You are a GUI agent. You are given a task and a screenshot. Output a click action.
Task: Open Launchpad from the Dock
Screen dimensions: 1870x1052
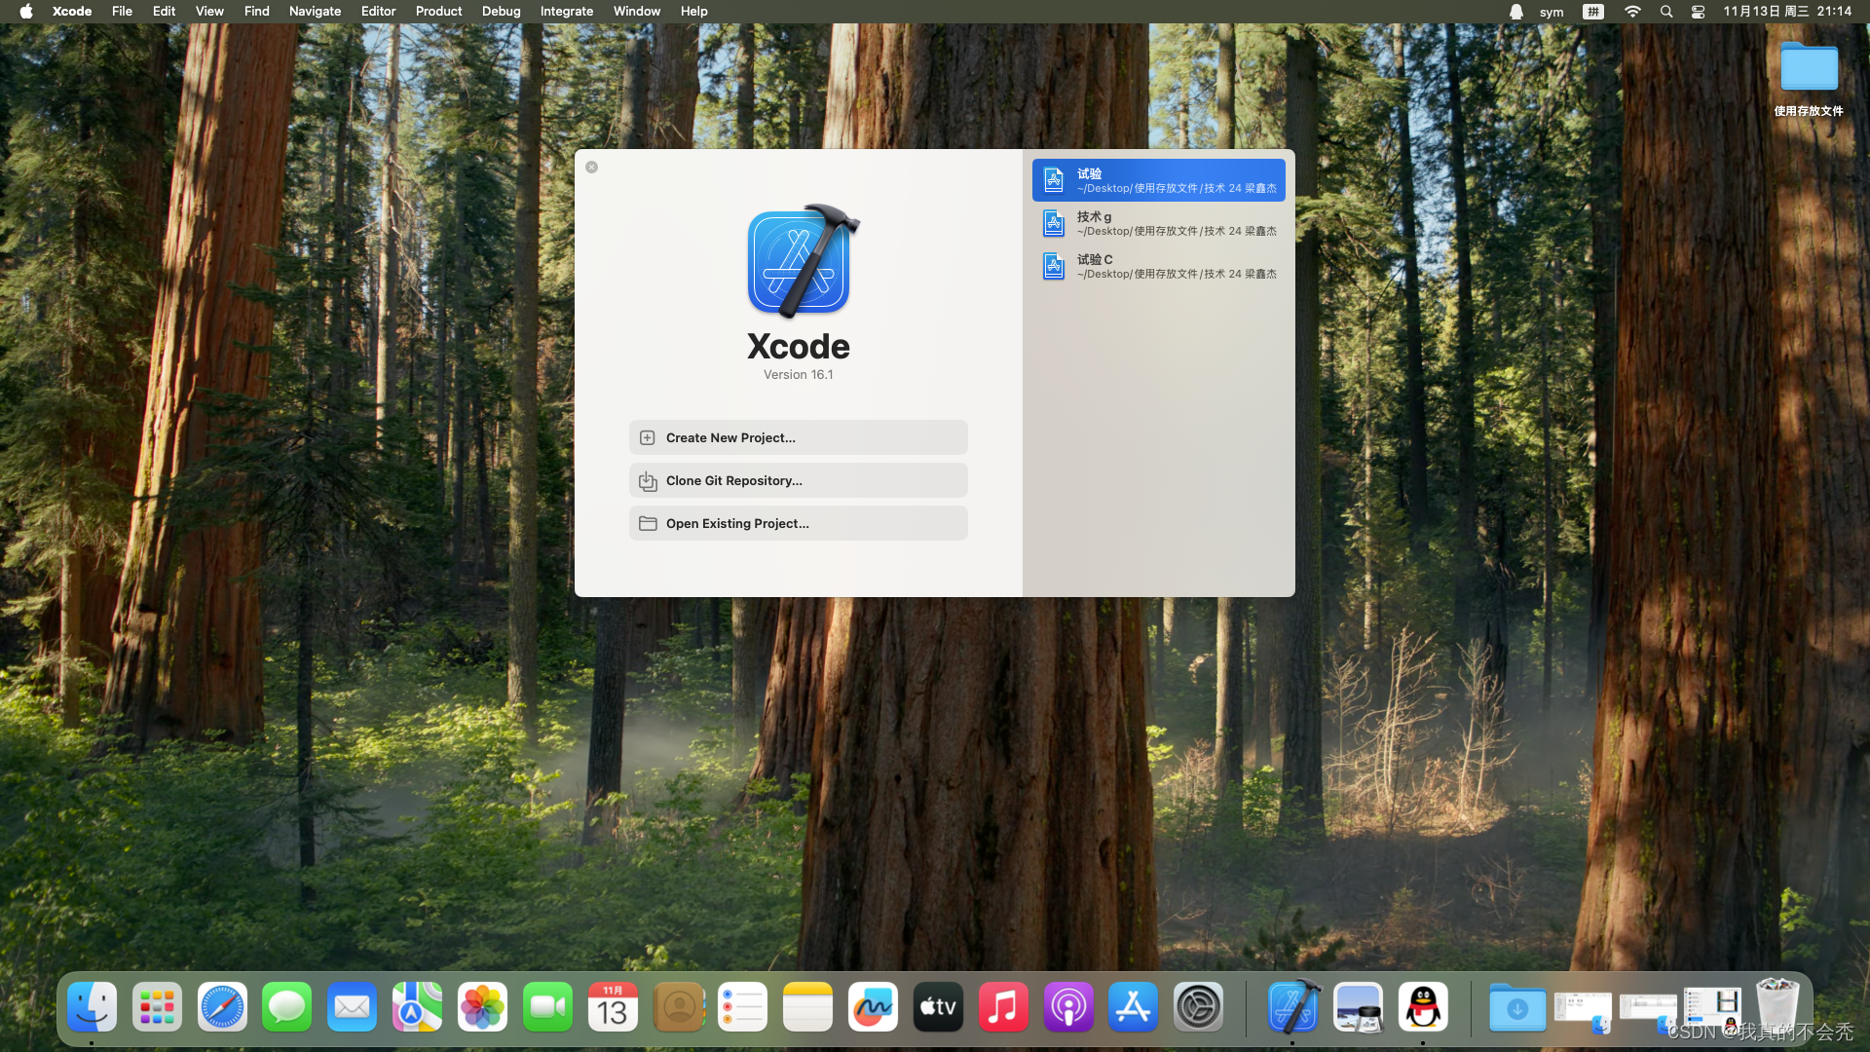click(157, 1007)
